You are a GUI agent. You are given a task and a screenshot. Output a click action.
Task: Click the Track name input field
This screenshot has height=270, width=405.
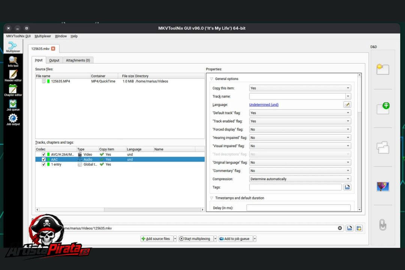pyautogui.click(x=297, y=96)
